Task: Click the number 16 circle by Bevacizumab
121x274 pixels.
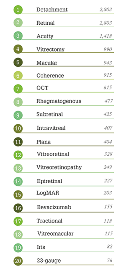Action: tap(18, 208)
